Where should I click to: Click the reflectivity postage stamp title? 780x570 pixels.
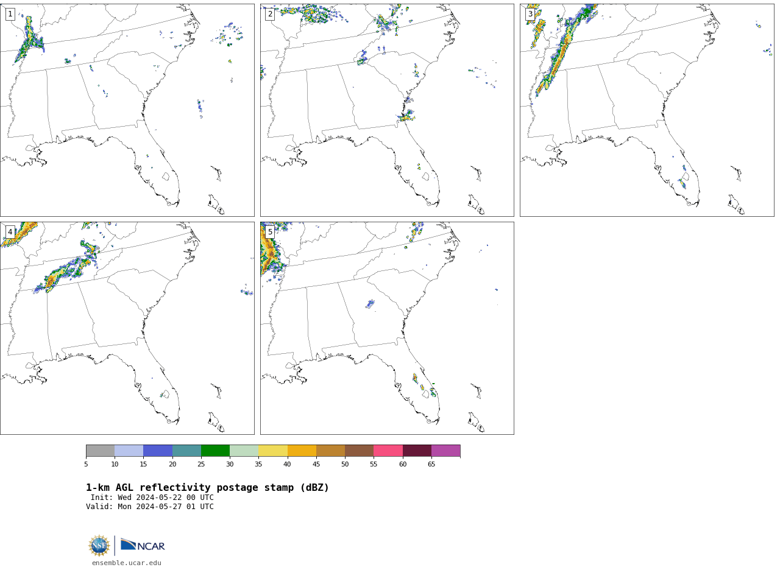tap(207, 488)
